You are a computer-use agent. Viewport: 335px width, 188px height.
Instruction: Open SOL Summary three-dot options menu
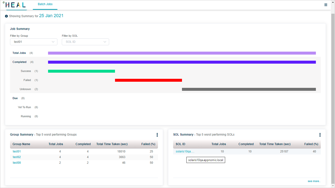320,135
